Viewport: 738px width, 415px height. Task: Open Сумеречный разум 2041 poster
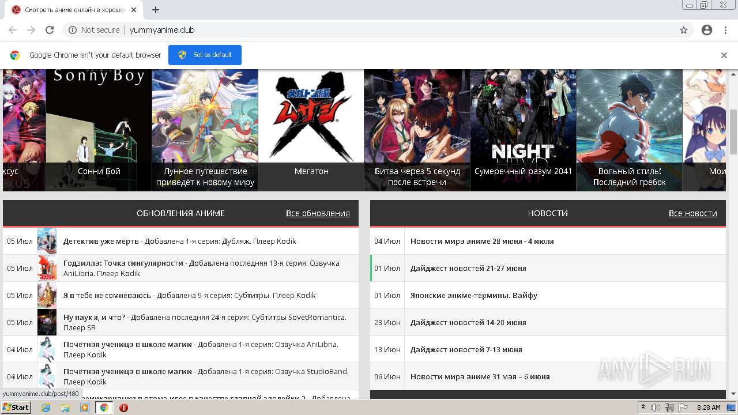pos(523,130)
